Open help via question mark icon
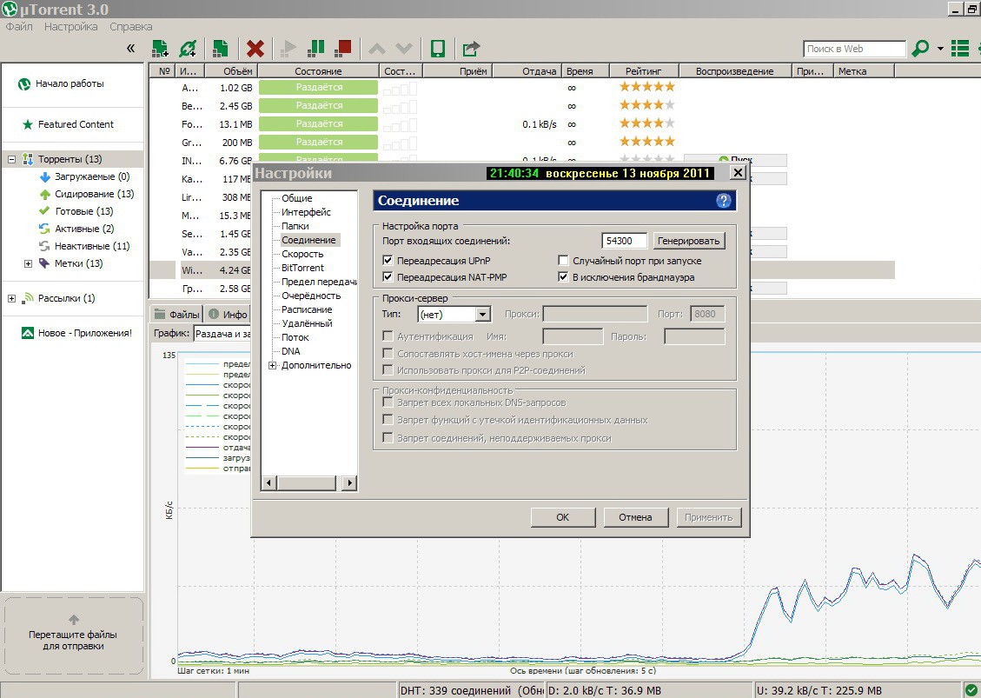981x698 pixels. (x=723, y=200)
